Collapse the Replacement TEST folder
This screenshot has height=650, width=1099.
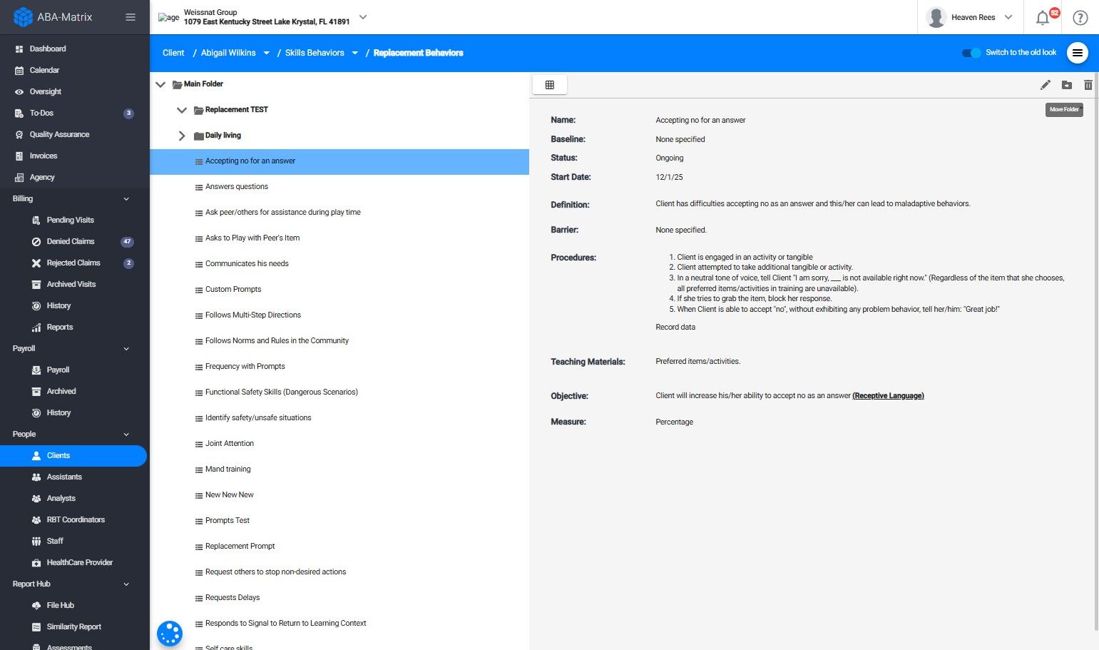182,110
